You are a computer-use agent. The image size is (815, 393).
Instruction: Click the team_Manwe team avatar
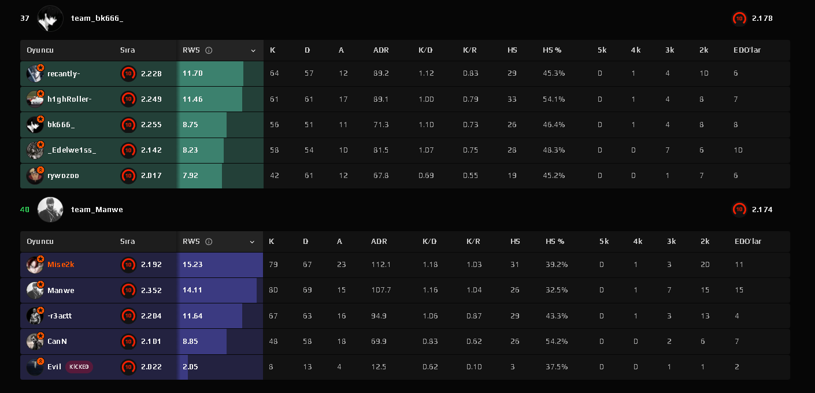(x=50, y=210)
